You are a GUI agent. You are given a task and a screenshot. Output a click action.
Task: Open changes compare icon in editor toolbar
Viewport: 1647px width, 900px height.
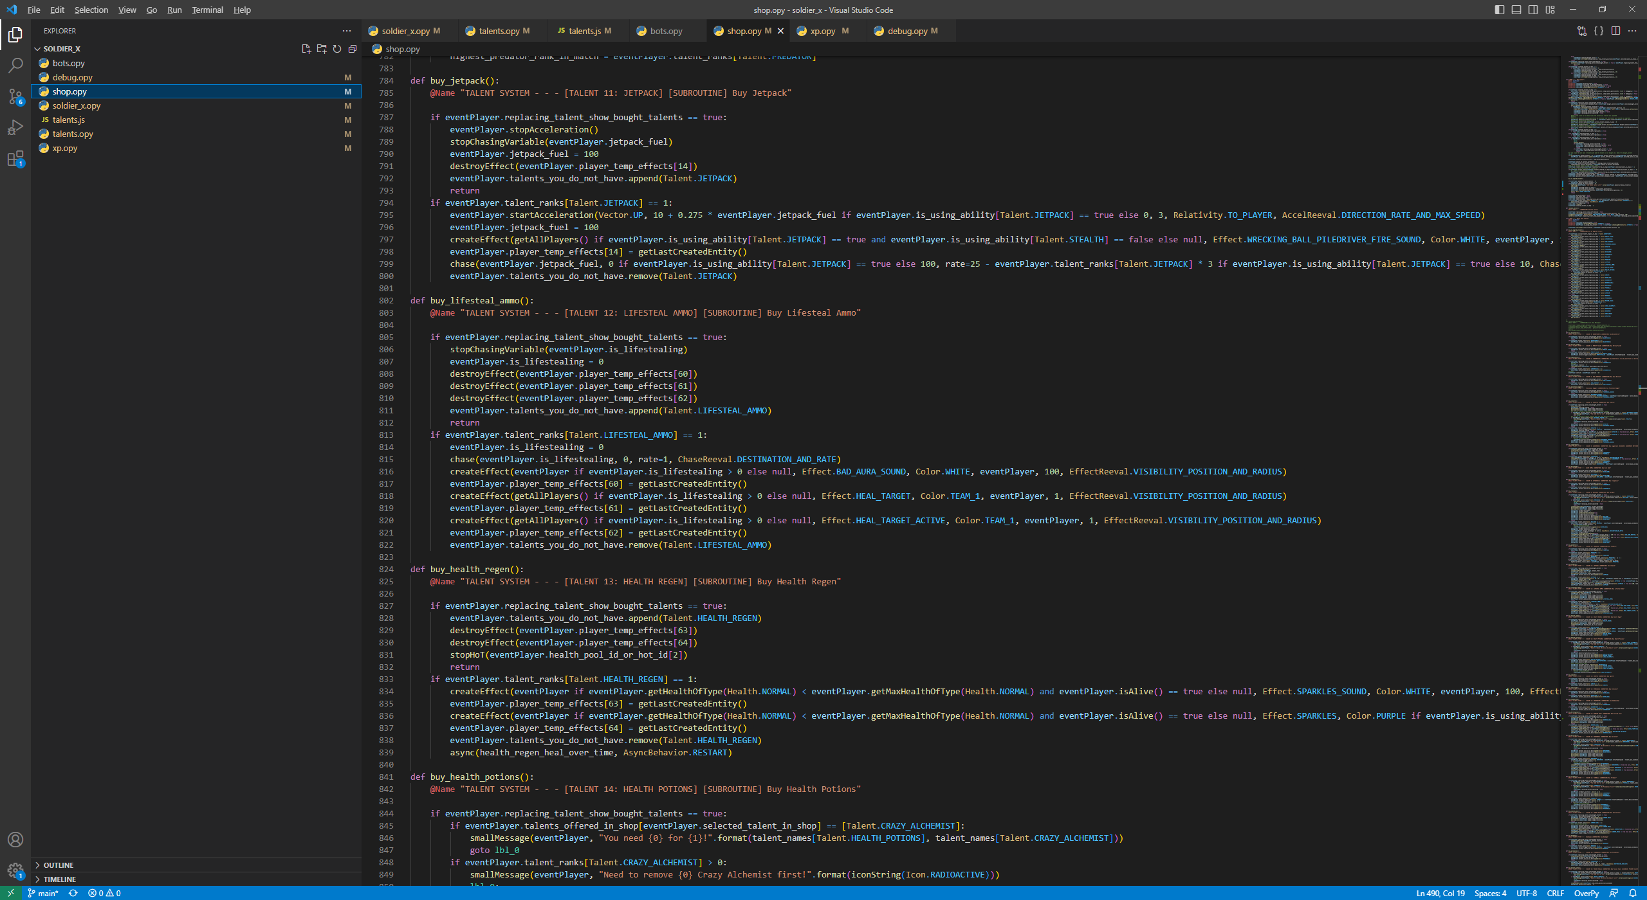tap(1582, 31)
